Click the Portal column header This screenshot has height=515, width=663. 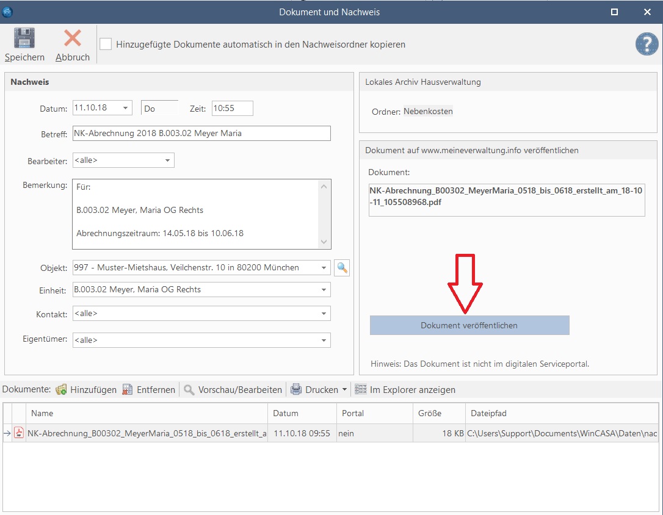[x=374, y=413]
